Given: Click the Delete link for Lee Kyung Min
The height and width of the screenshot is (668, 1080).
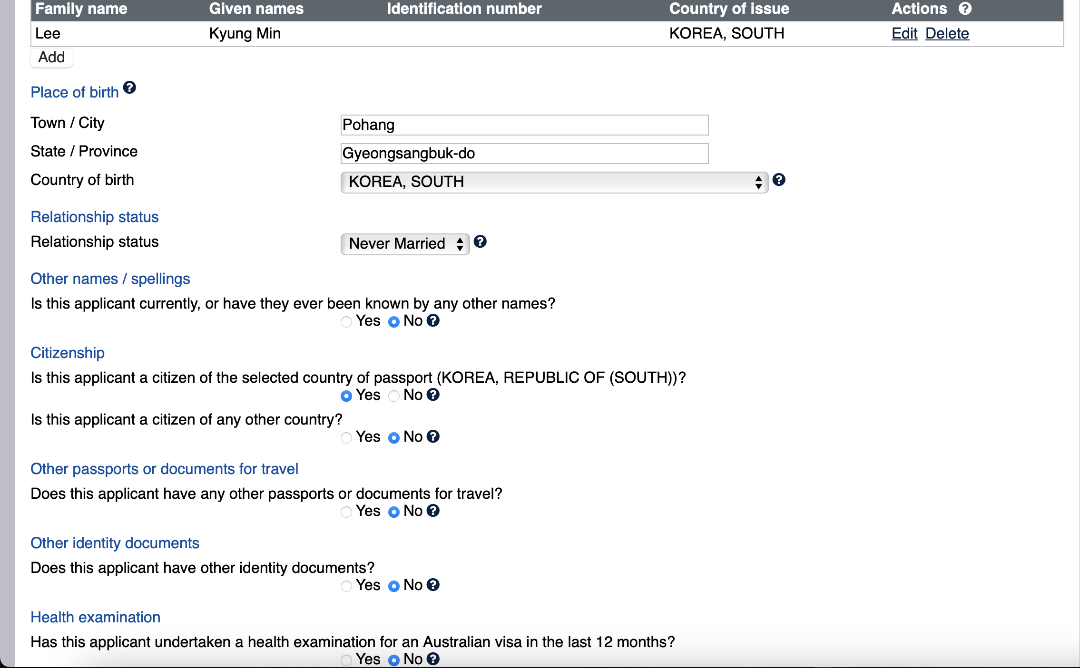Looking at the screenshot, I should 947,33.
